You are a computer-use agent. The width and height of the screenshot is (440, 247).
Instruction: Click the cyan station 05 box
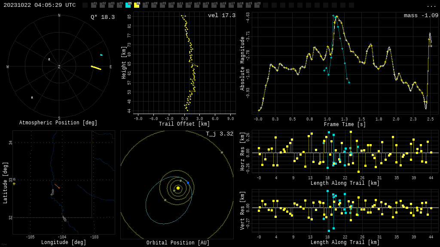(128, 5)
